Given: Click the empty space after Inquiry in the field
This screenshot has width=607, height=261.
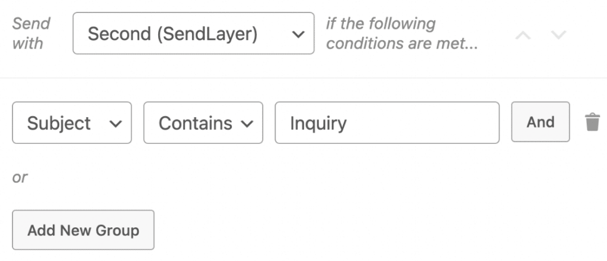Looking at the screenshot, I should coord(427,123).
